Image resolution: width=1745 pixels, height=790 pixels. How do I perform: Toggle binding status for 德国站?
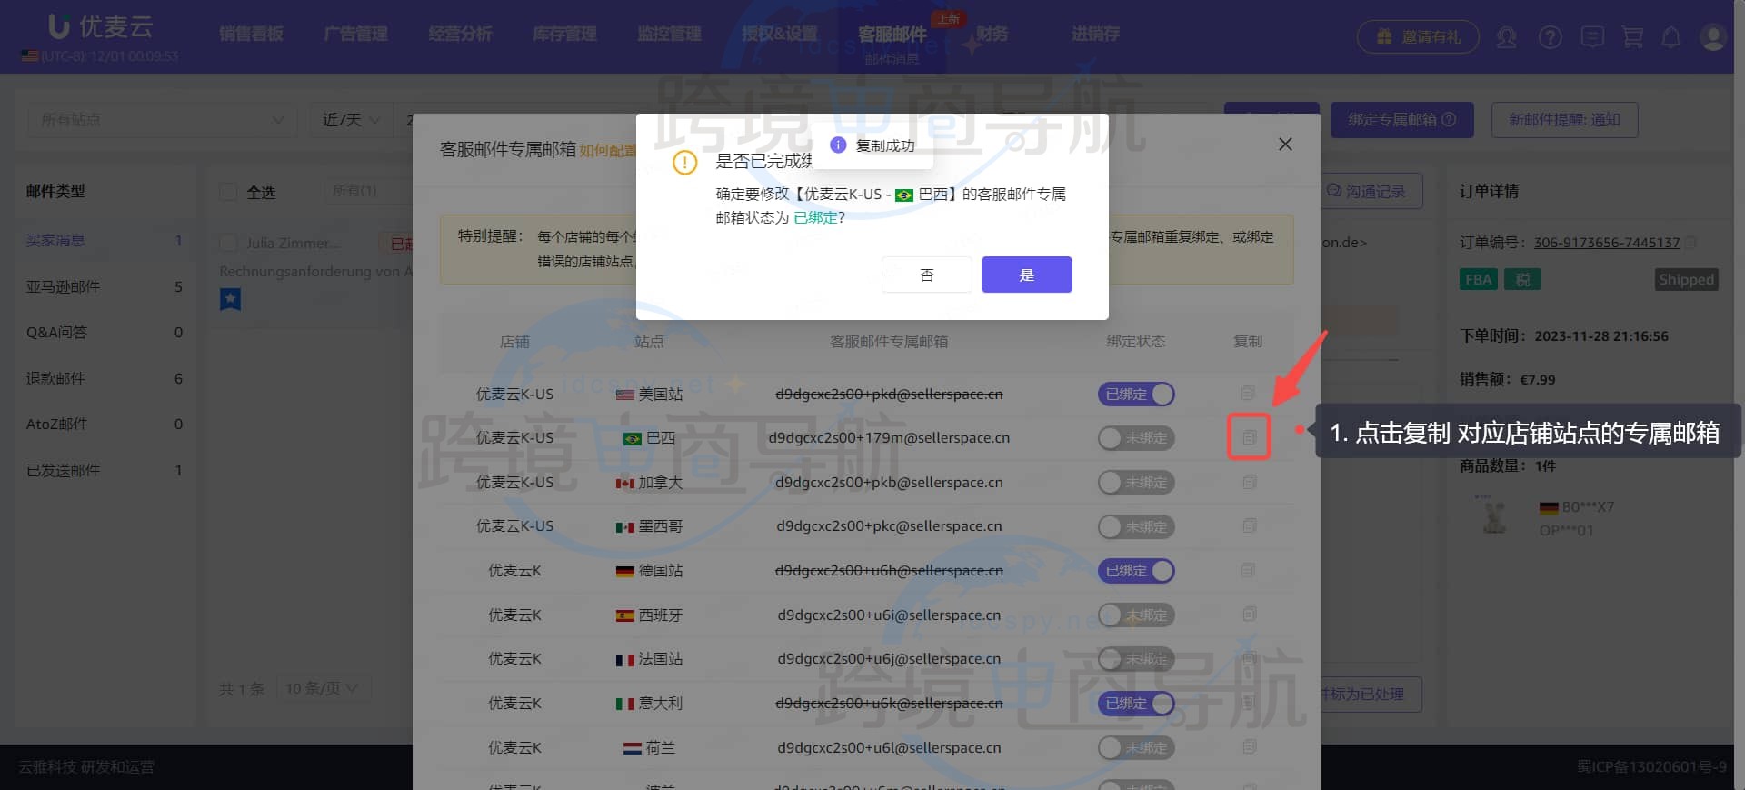pyautogui.click(x=1136, y=570)
